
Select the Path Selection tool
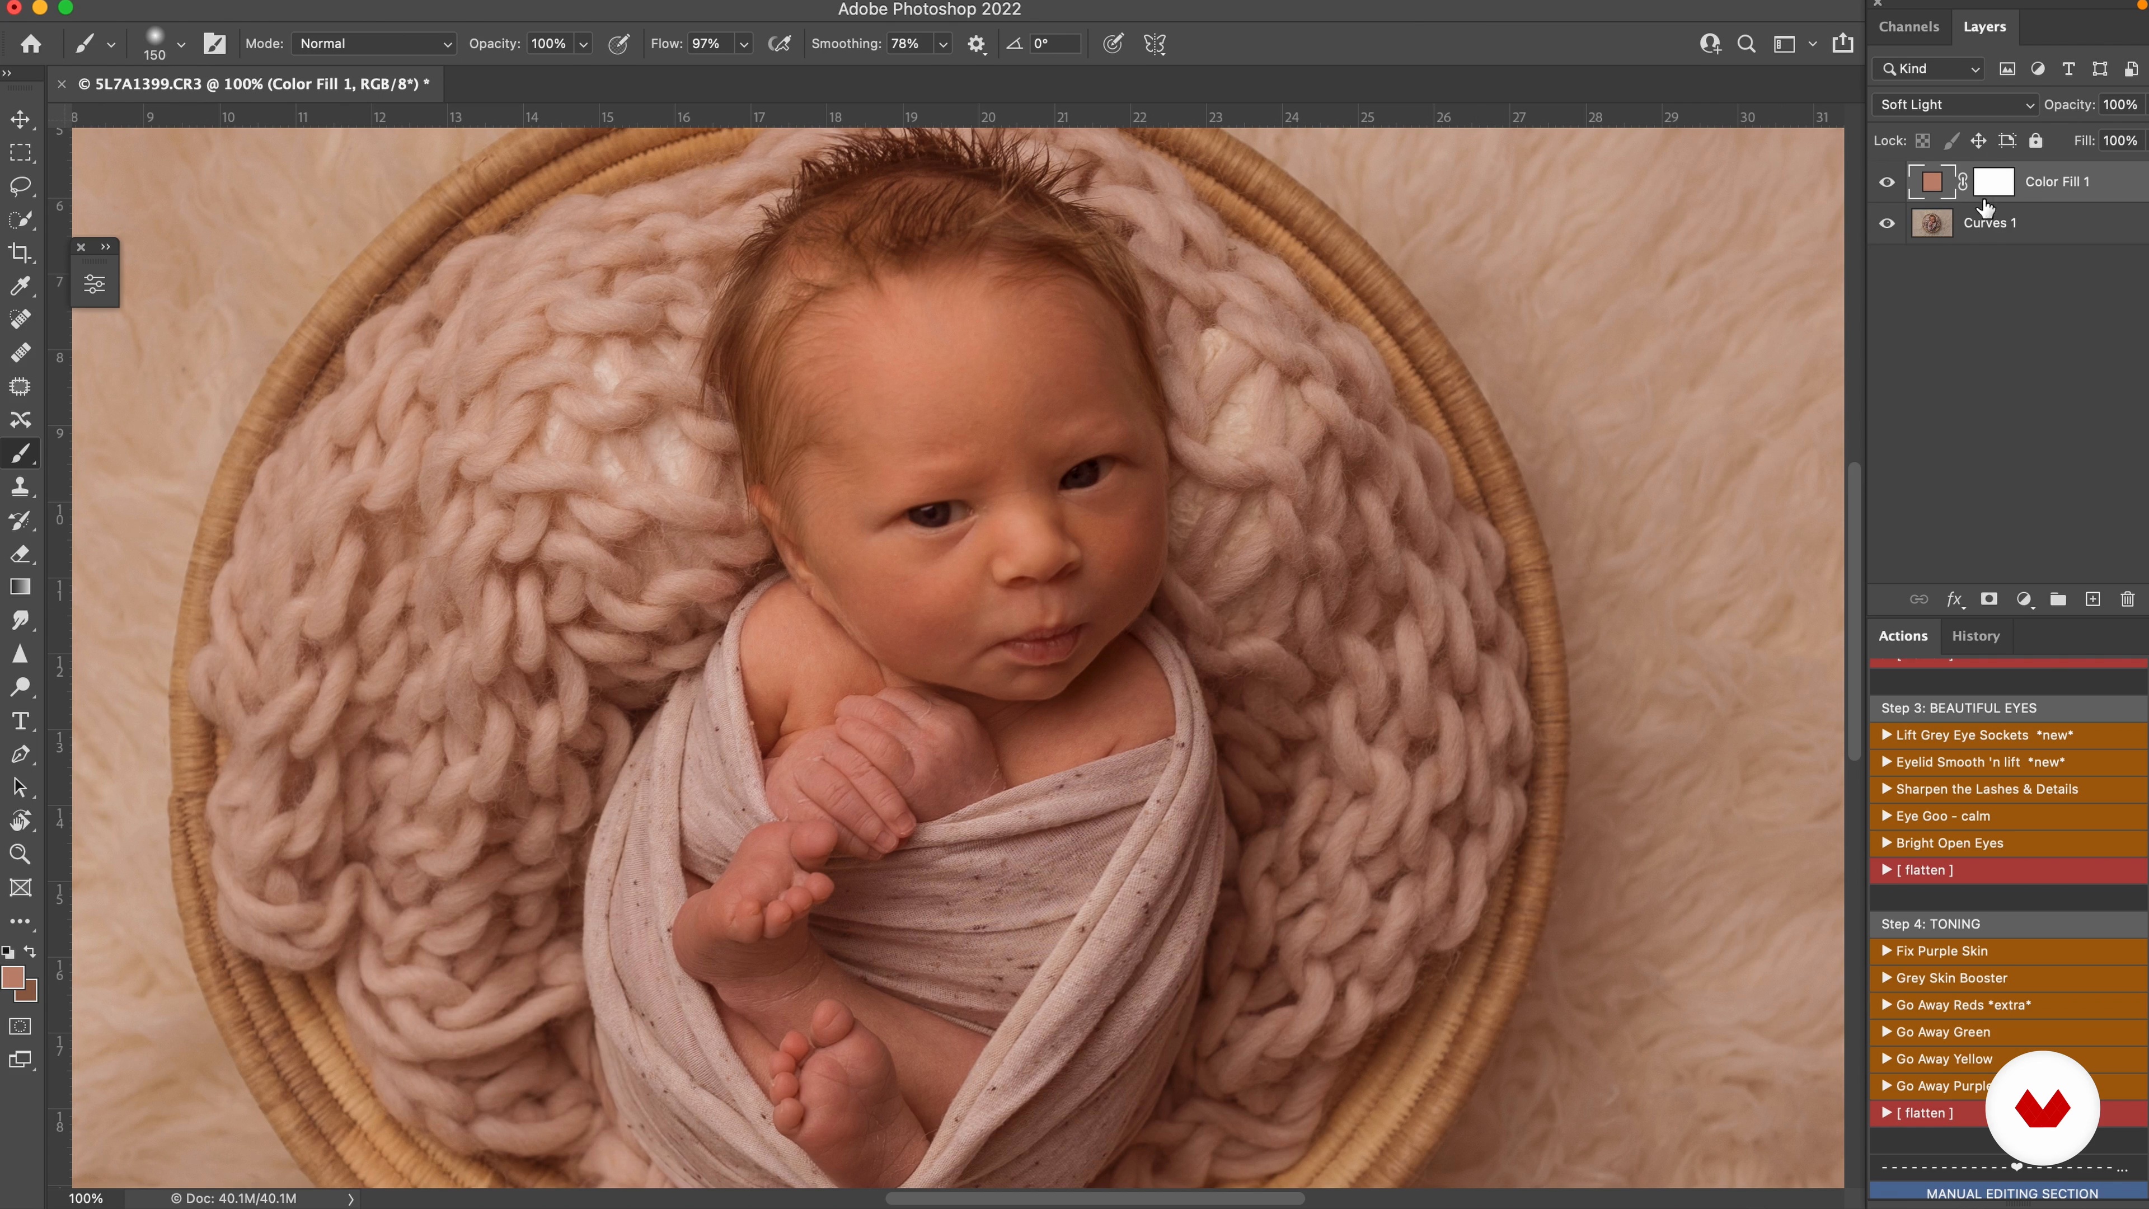tap(20, 788)
